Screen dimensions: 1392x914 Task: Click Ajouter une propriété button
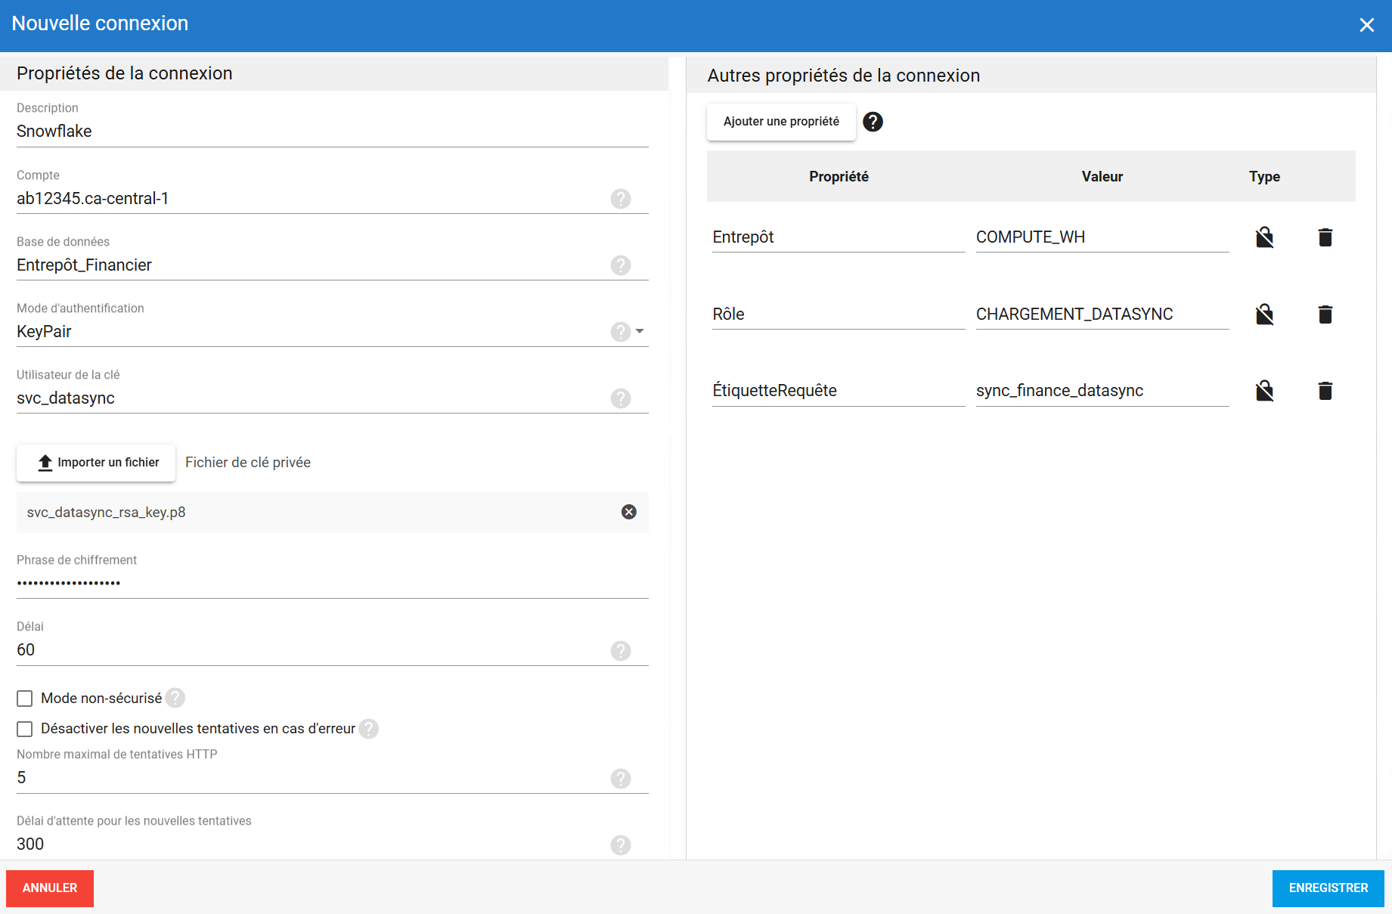coord(781,122)
